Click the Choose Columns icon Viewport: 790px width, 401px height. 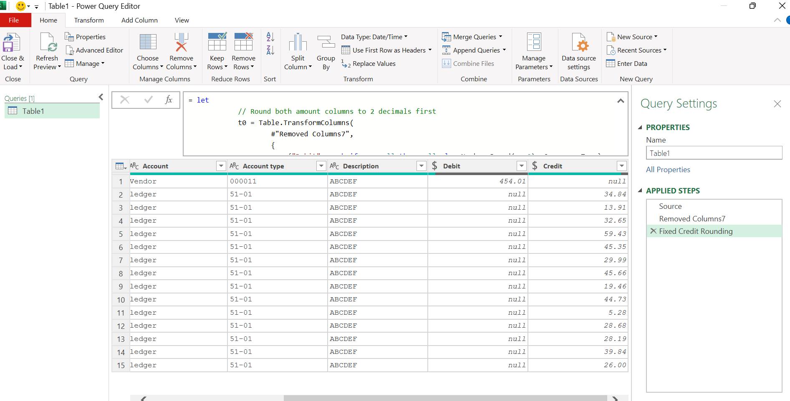pos(148,42)
